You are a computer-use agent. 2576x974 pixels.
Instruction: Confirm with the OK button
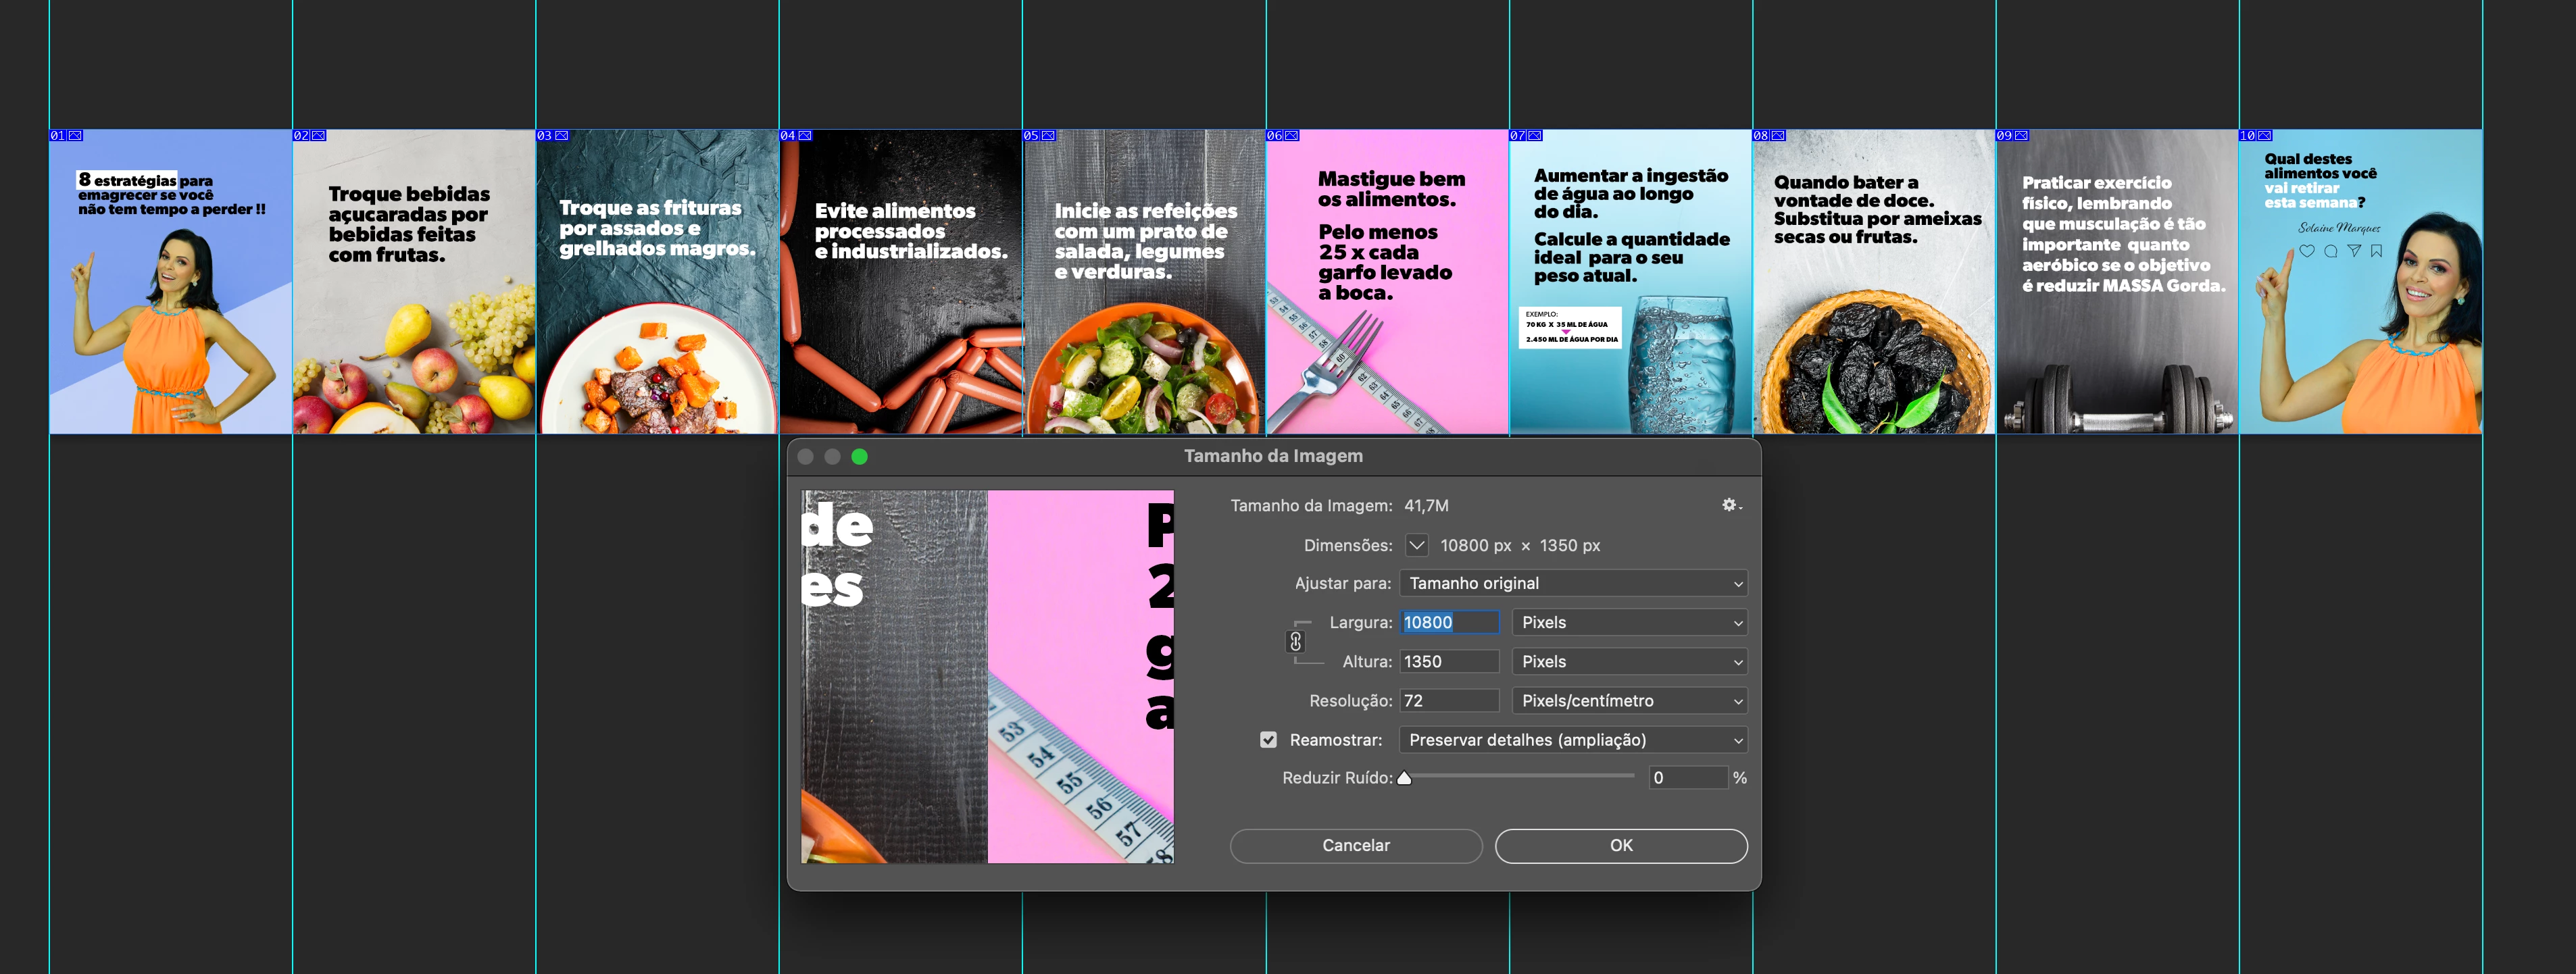(1620, 845)
